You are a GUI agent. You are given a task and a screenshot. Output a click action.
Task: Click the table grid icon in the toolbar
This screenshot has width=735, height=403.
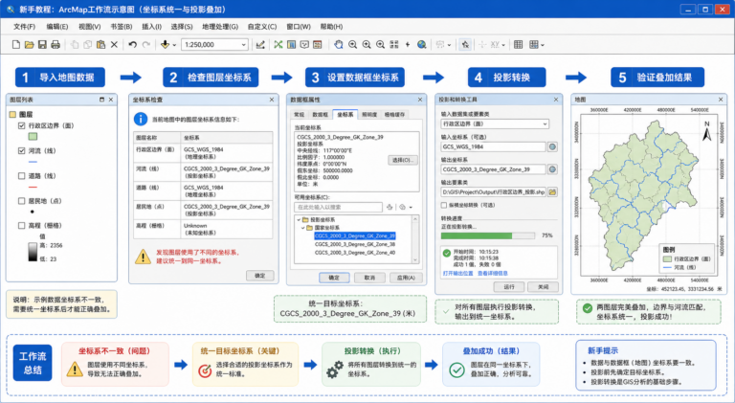click(x=518, y=45)
